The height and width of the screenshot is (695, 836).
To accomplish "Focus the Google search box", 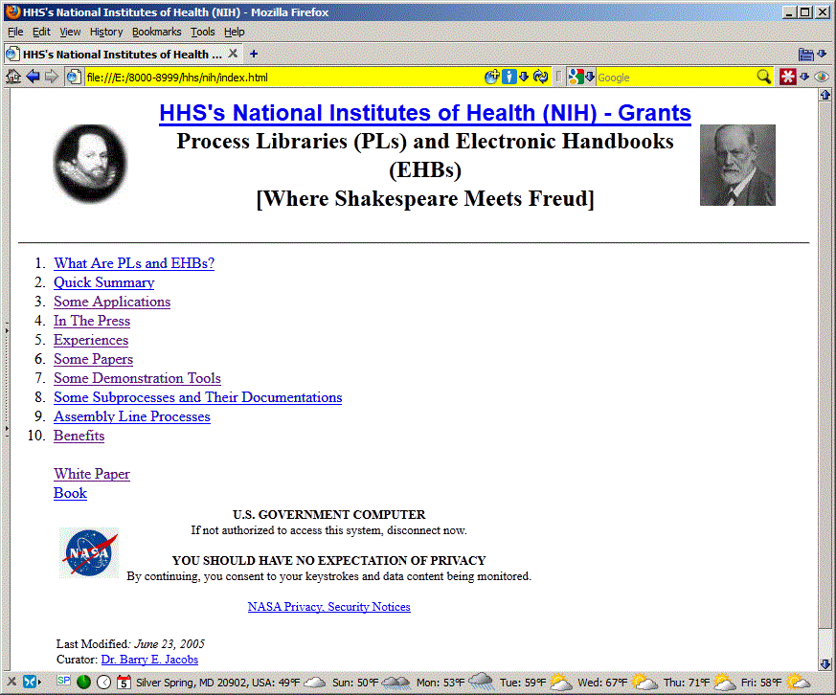I will (x=675, y=78).
